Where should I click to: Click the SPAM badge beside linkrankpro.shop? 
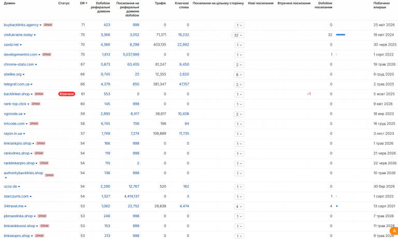click(40, 144)
